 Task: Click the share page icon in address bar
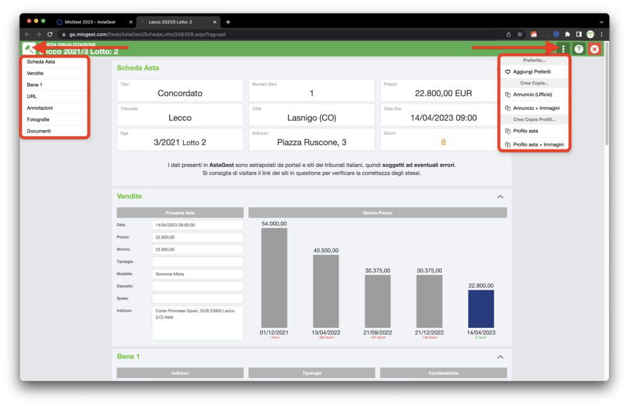[x=509, y=35]
